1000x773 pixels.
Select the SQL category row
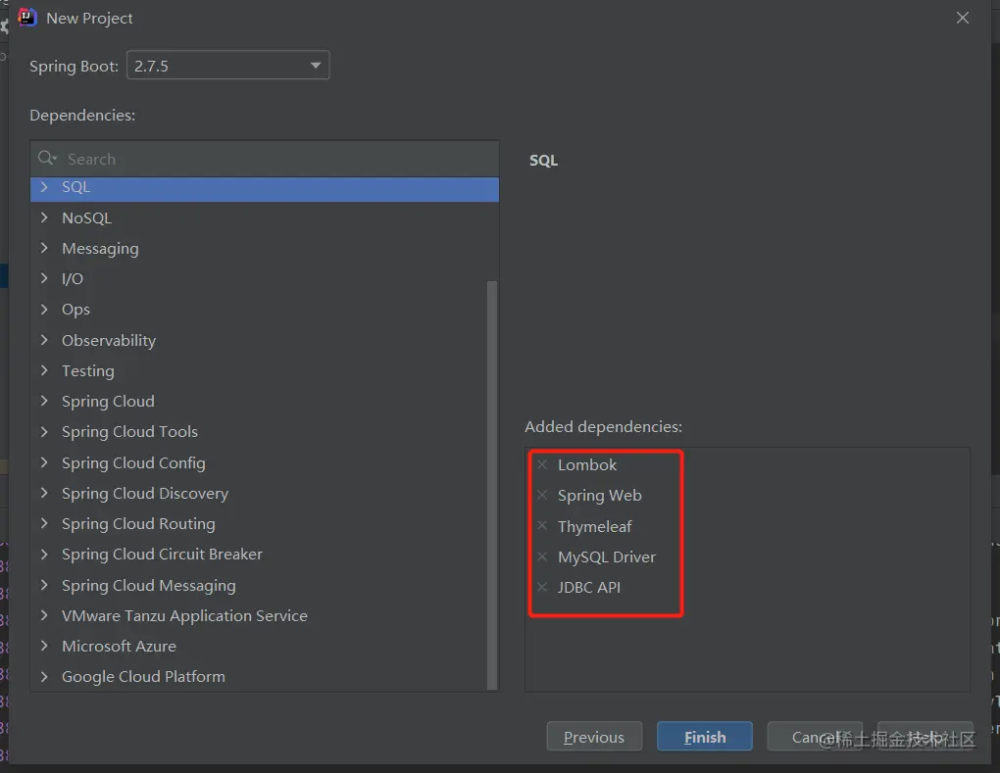pos(265,189)
